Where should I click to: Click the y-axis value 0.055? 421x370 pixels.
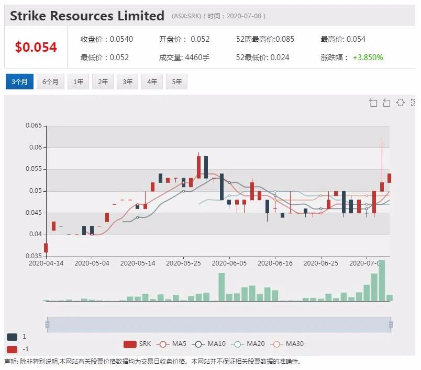click(34, 169)
